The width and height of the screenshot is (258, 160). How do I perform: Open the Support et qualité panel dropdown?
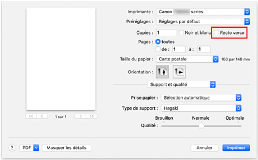pyautogui.click(x=181, y=84)
